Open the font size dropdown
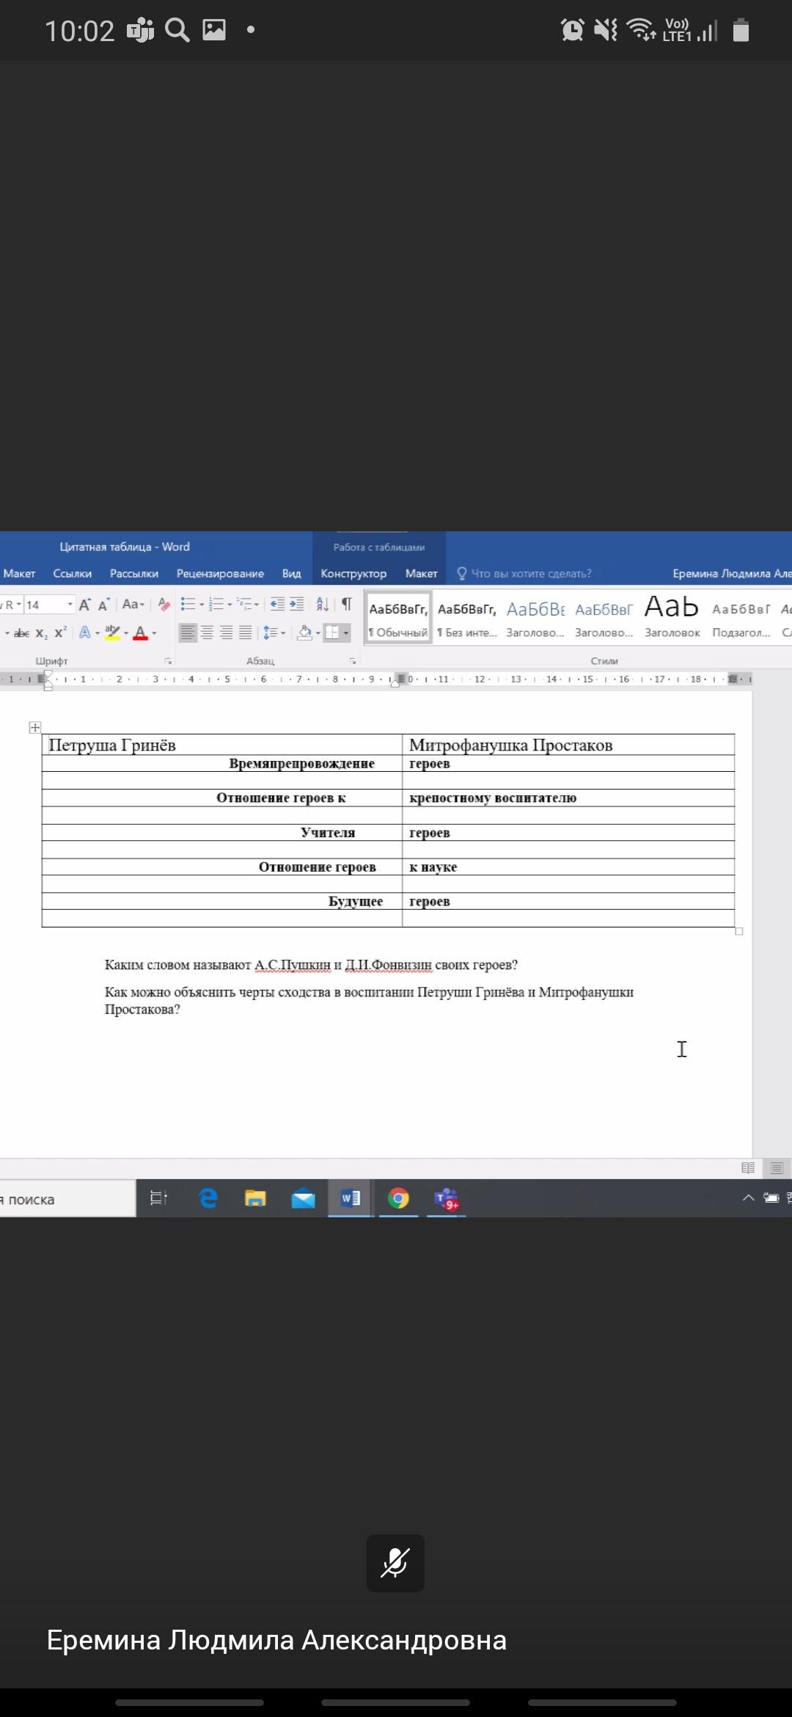 (x=70, y=605)
